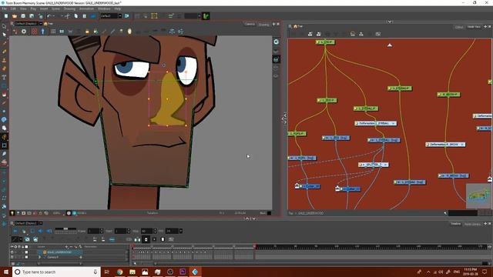Image resolution: width=493 pixels, height=277 pixels.
Task: Click the Save icon in top toolbar
Action: point(23,16)
